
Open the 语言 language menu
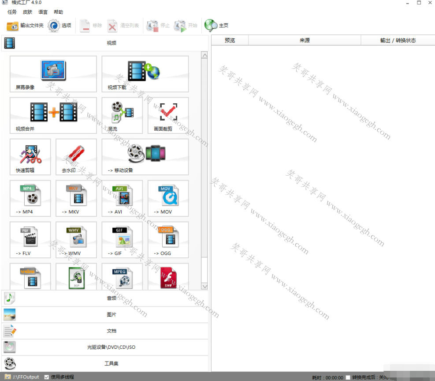pos(43,12)
